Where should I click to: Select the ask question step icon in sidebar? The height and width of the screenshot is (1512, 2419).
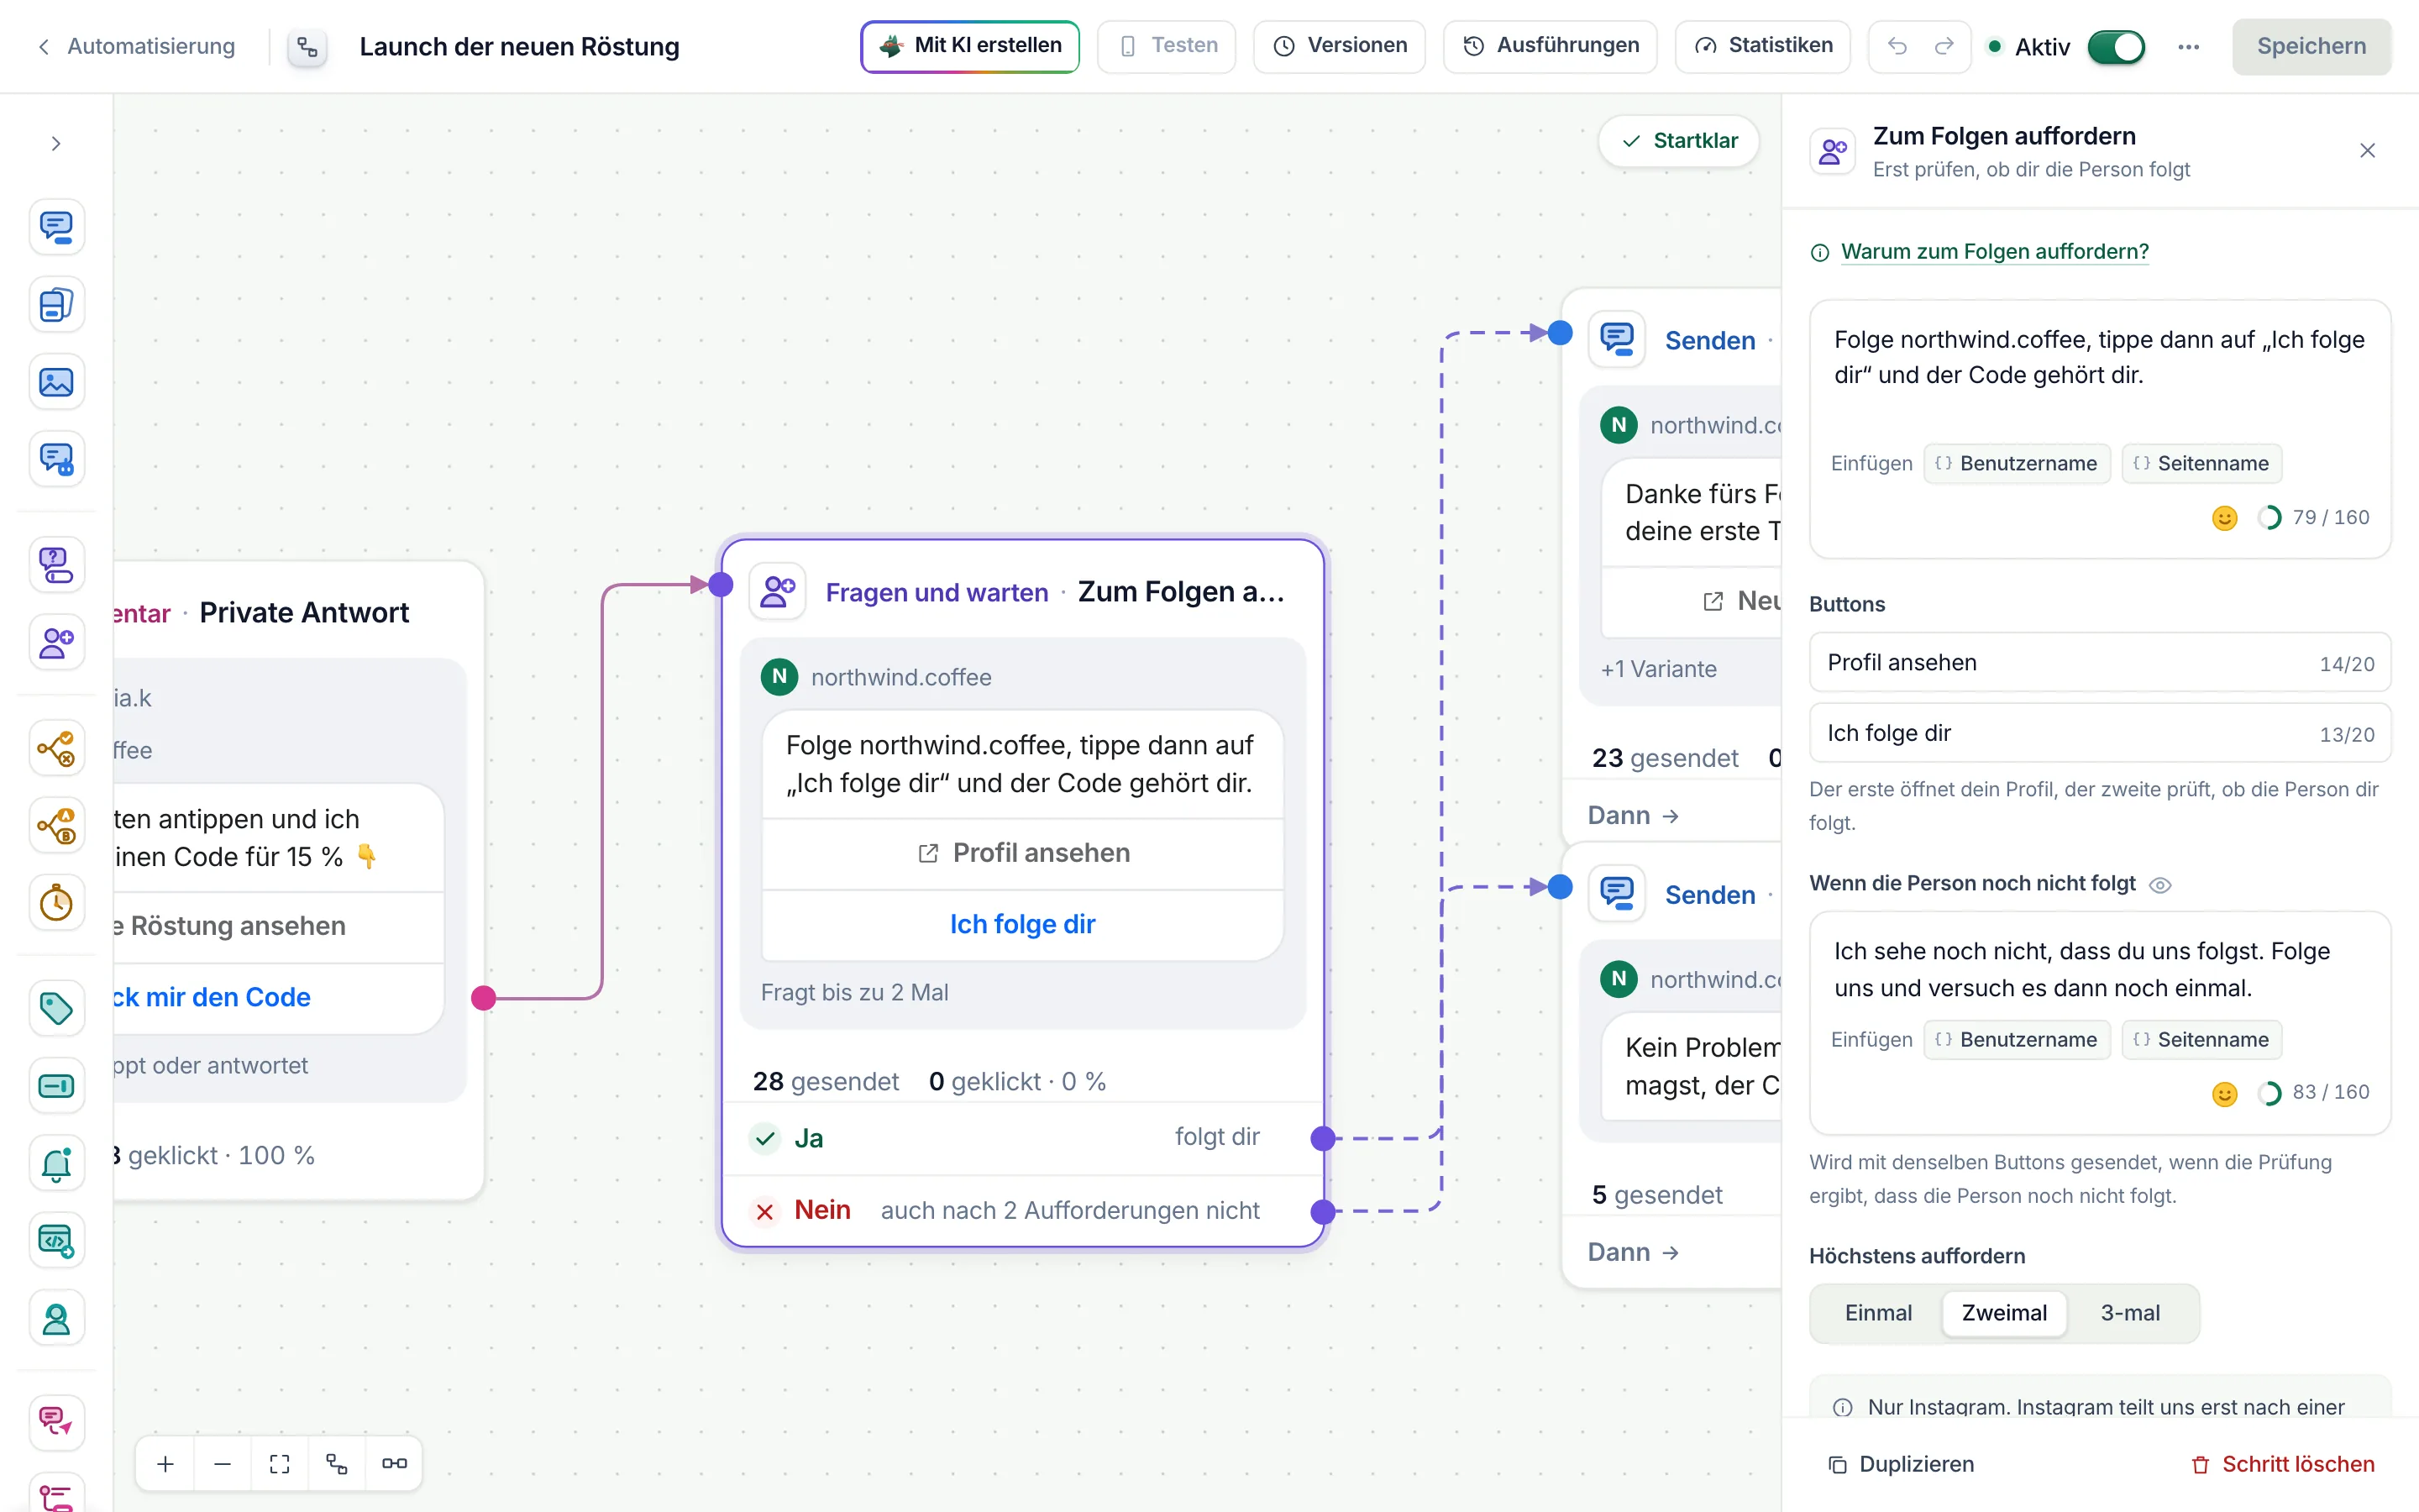(x=56, y=565)
